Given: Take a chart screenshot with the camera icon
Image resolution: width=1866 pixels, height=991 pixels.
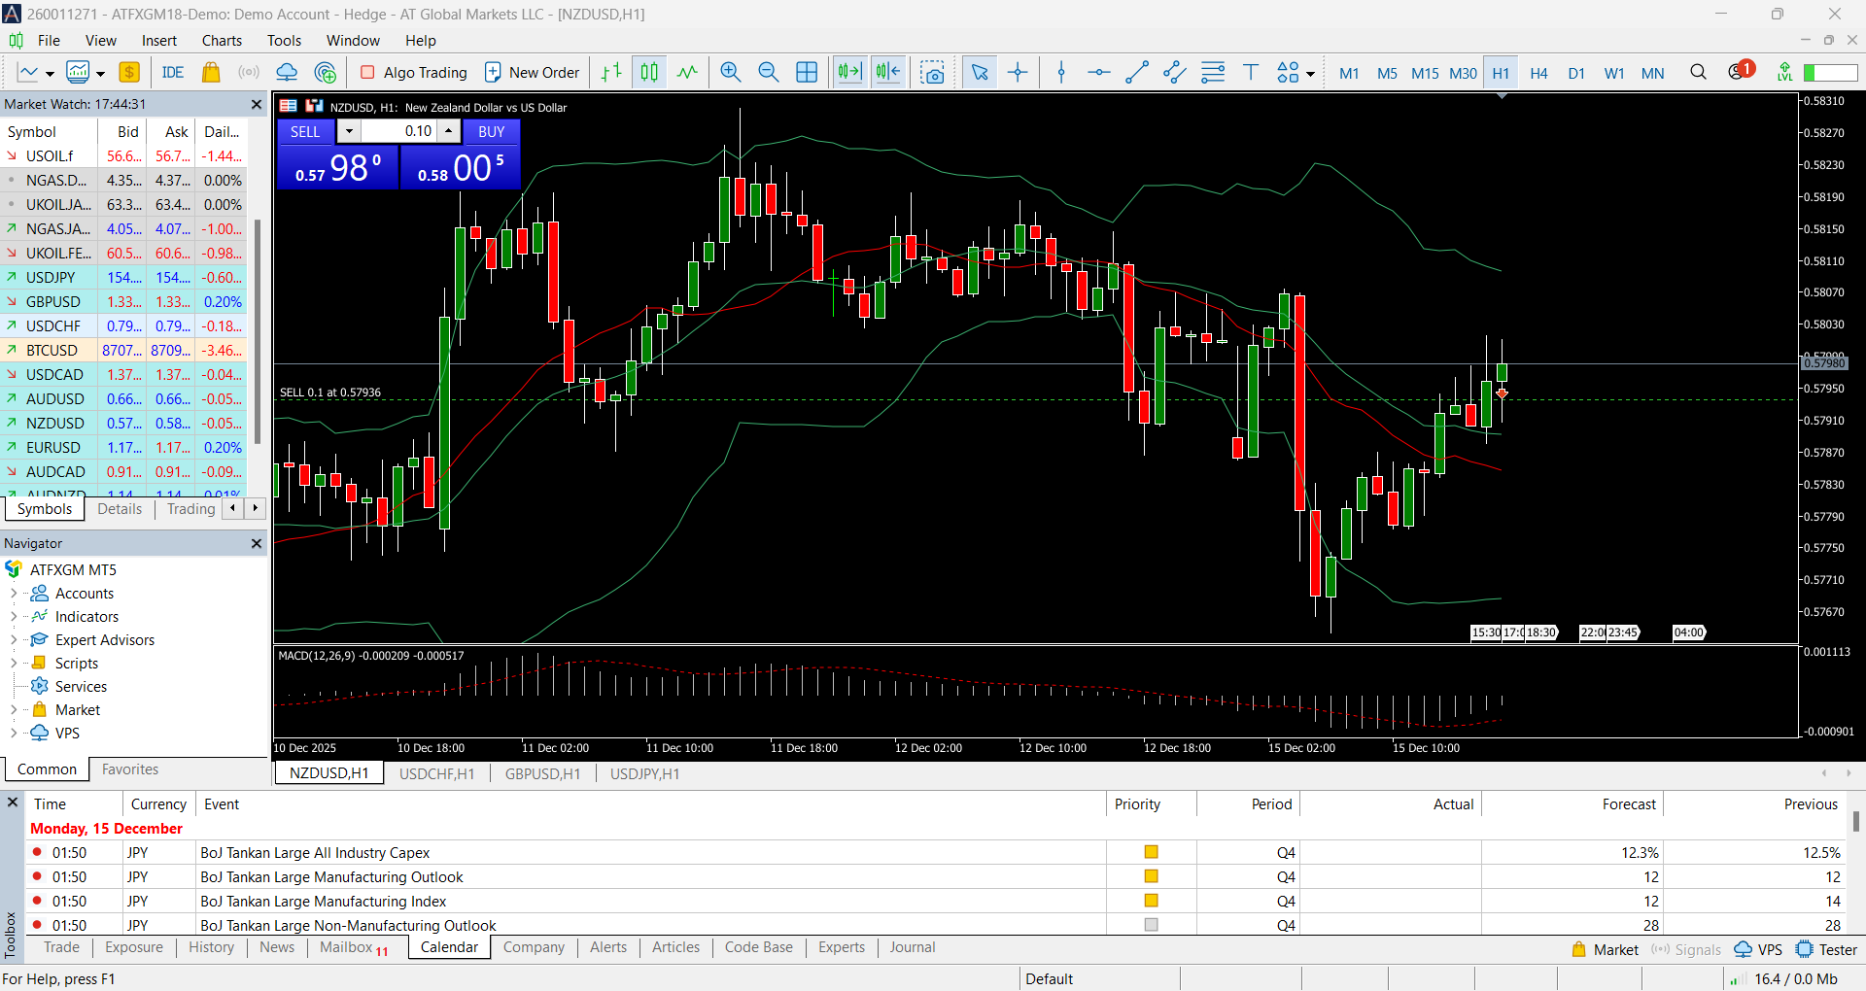Looking at the screenshot, I should (x=933, y=72).
